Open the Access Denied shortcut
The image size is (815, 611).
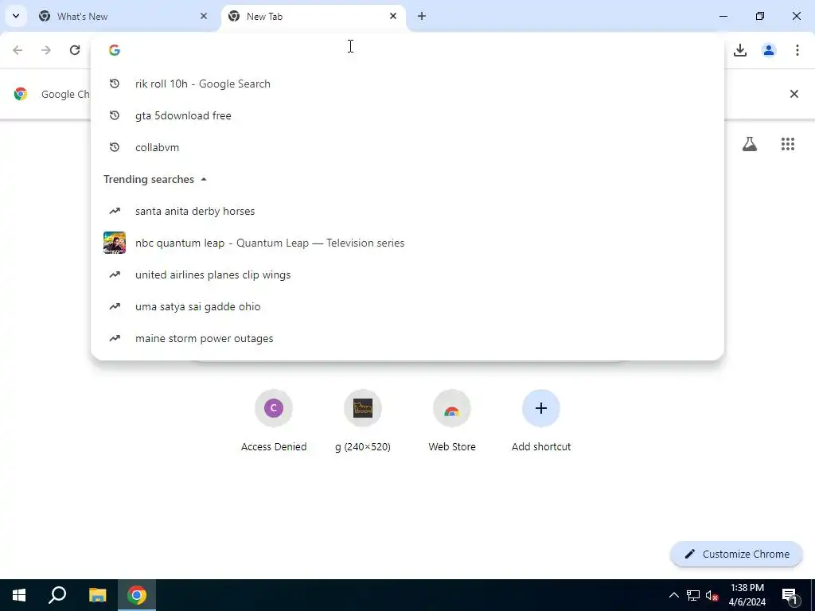click(x=274, y=421)
